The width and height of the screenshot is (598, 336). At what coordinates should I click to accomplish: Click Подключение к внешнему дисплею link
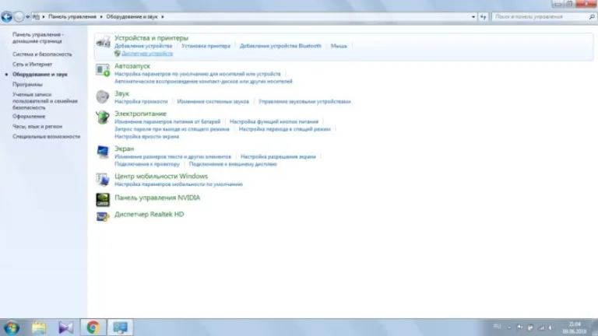tap(233, 164)
